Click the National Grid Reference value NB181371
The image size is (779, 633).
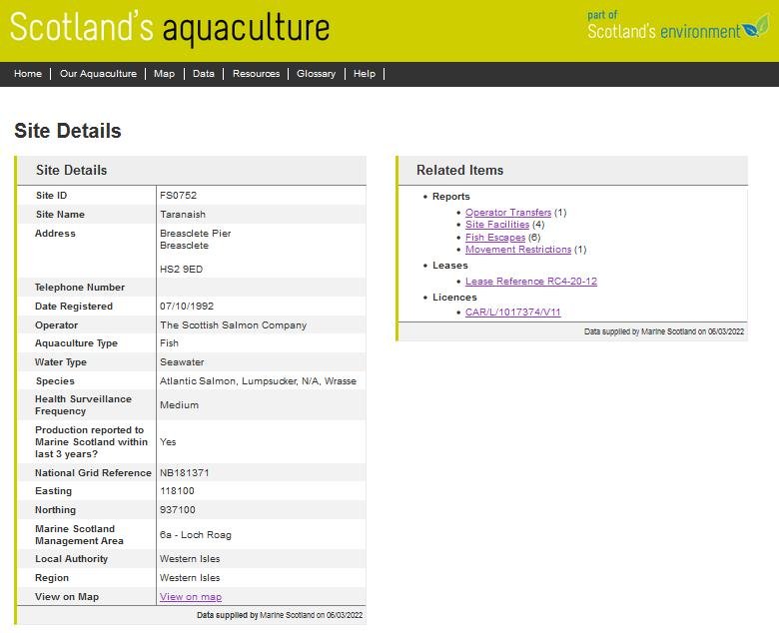pos(185,472)
